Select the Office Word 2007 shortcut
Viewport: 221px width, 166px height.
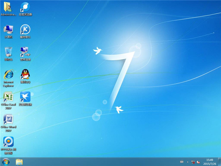[x=8, y=123]
